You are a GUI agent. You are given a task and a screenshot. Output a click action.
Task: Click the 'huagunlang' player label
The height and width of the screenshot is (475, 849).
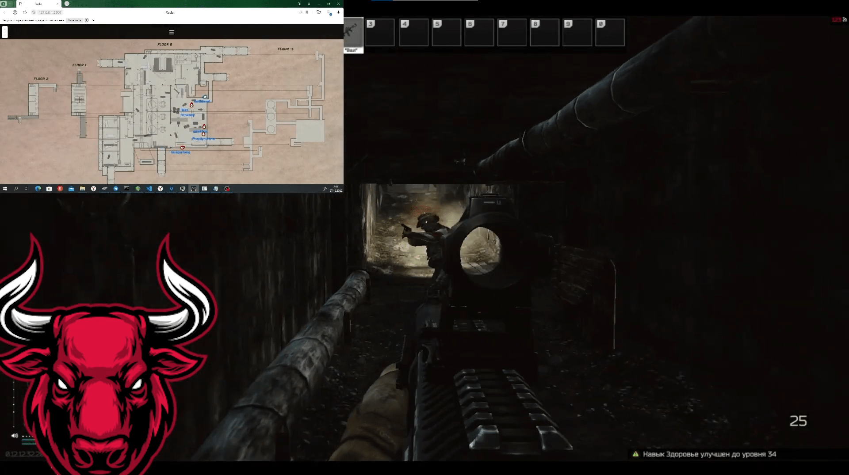(180, 152)
